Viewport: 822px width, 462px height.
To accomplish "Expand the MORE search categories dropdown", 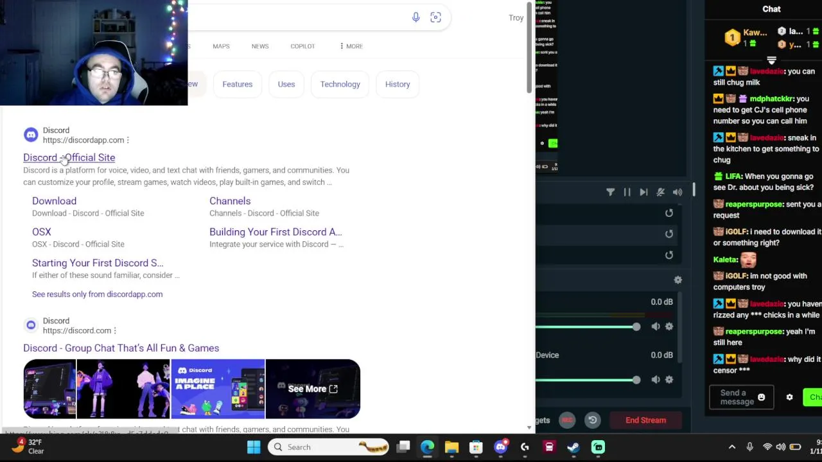I will pos(351,46).
